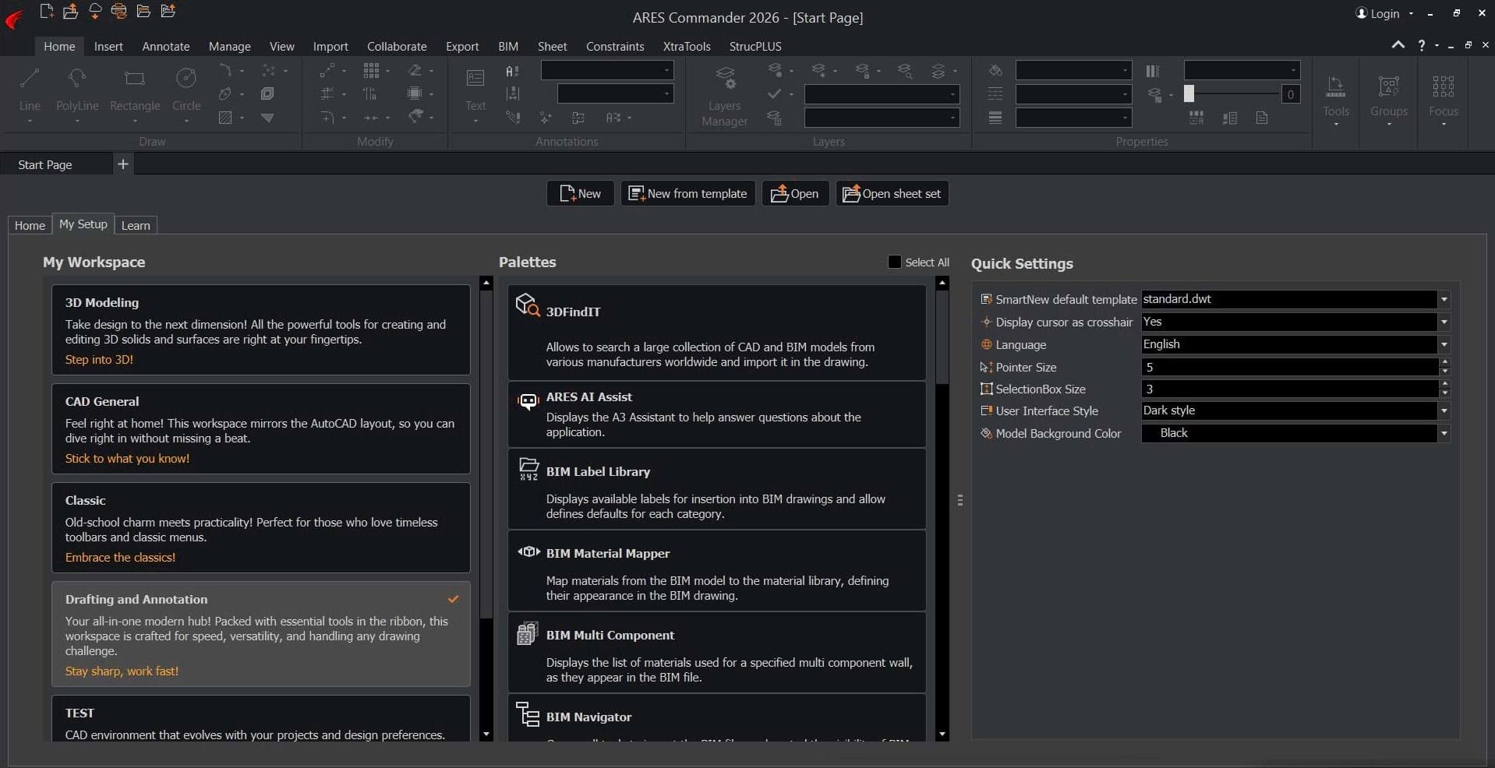
Task: Increase Pointer Size with the up stepper
Action: point(1444,362)
